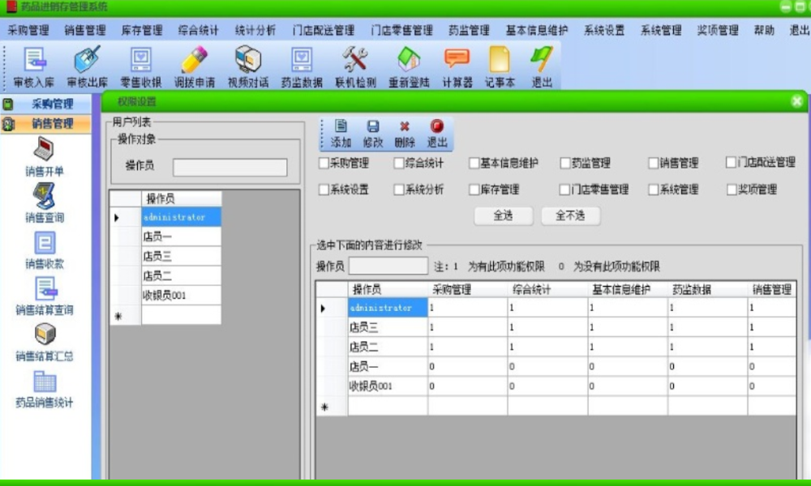811x486 pixels.
Task: Click the 删除 red X icon
Action: (x=405, y=134)
